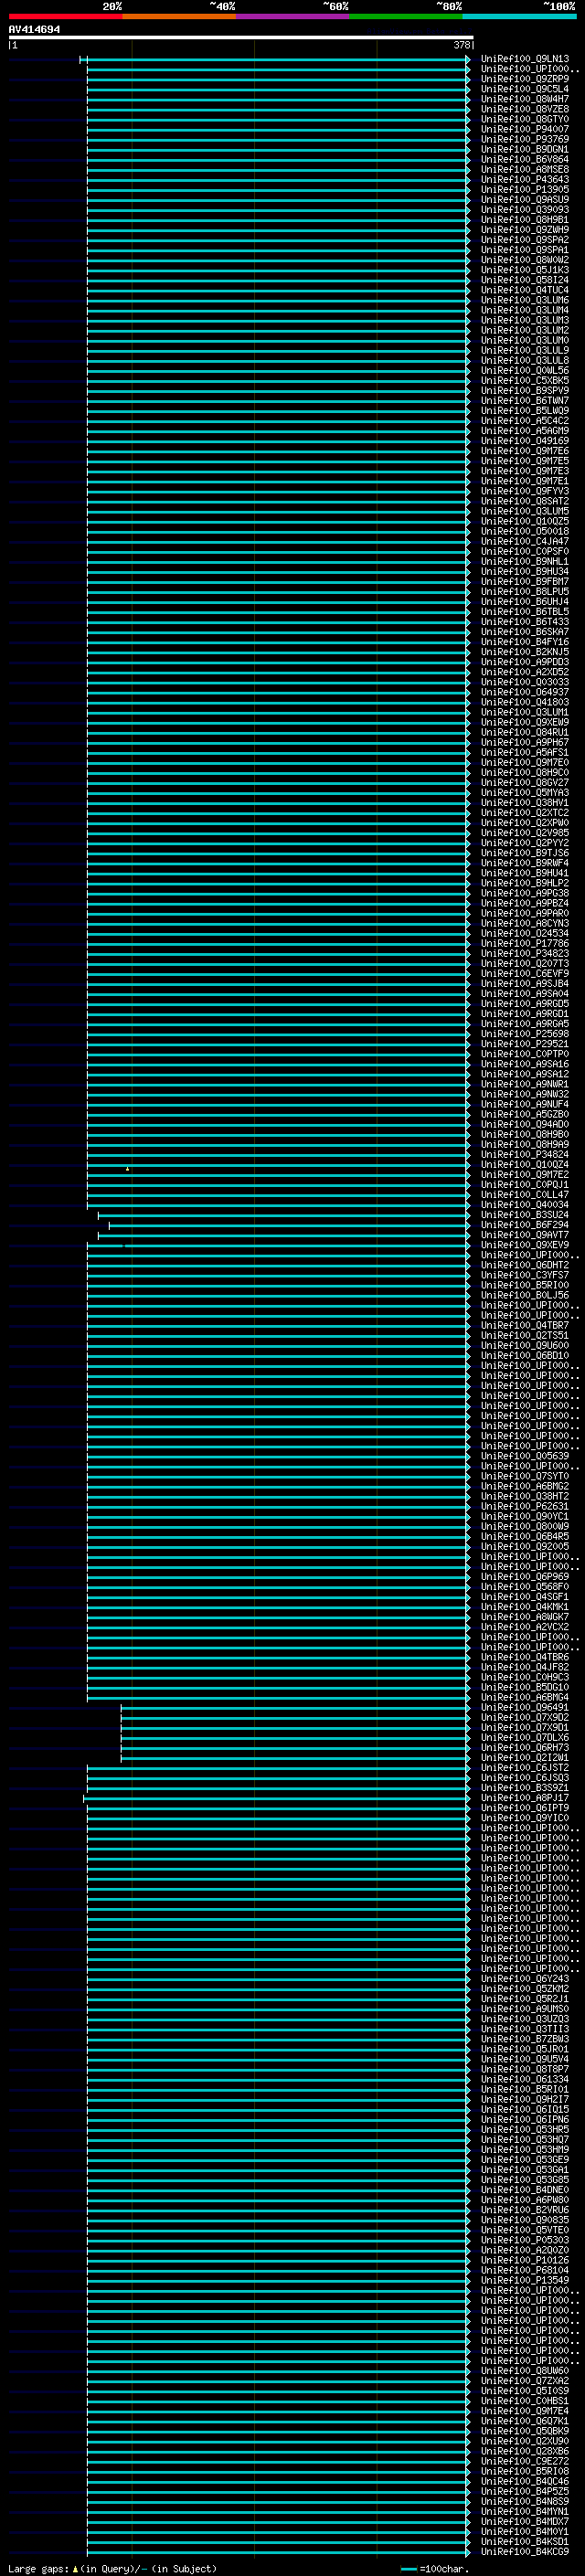This screenshot has width=585, height=2576.
Task: Select label UniRef100_B0LJ56
Action: pos(525,1295)
